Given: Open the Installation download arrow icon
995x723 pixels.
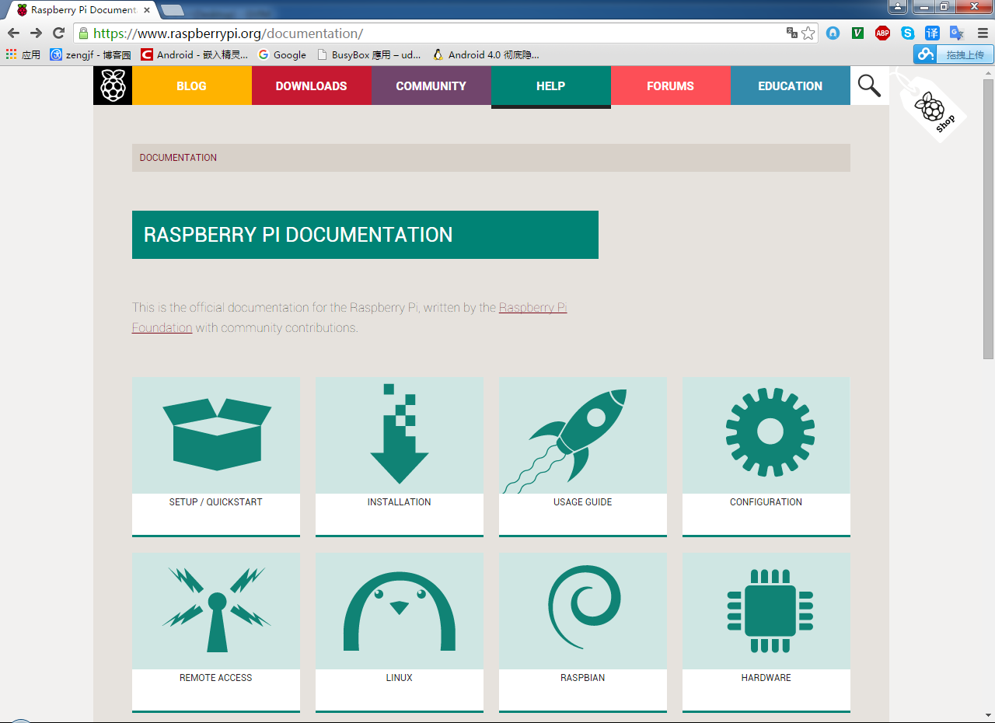Looking at the screenshot, I should coord(400,435).
